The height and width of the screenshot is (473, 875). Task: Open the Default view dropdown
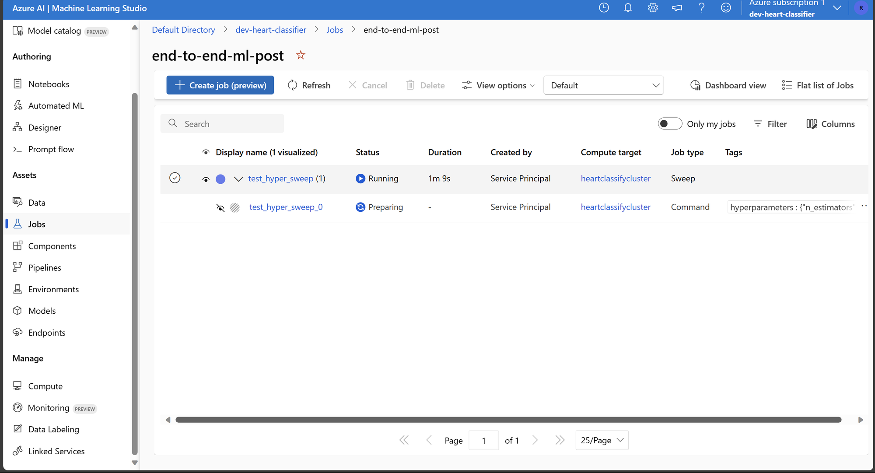(x=603, y=85)
